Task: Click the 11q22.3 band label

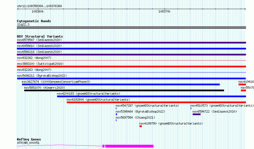Action: (23, 24)
